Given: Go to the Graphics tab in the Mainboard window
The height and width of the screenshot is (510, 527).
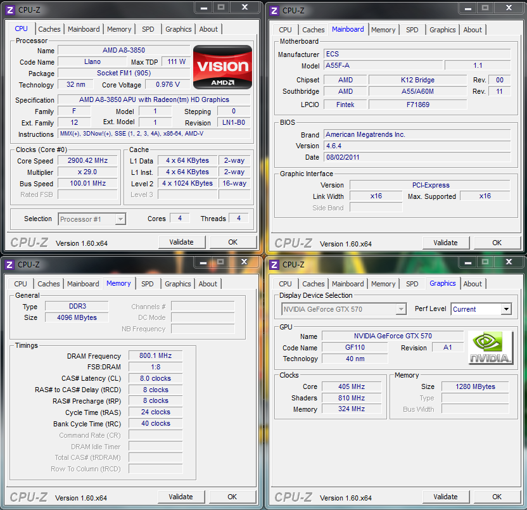Looking at the screenshot, I should pyautogui.click(x=442, y=30).
